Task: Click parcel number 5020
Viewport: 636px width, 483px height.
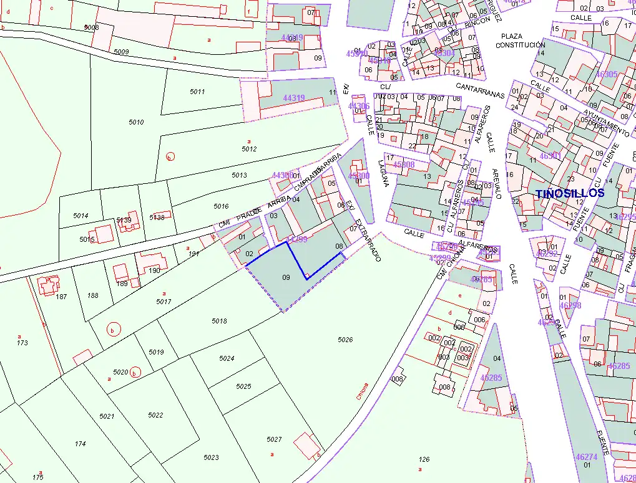Action: point(120,371)
